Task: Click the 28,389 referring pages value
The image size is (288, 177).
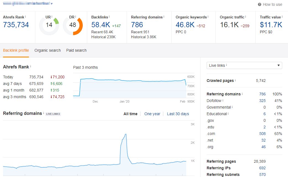Action: click(260, 161)
